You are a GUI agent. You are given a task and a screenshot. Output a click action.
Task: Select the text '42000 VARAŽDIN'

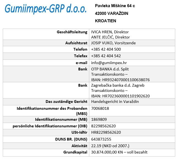(x=112, y=13)
